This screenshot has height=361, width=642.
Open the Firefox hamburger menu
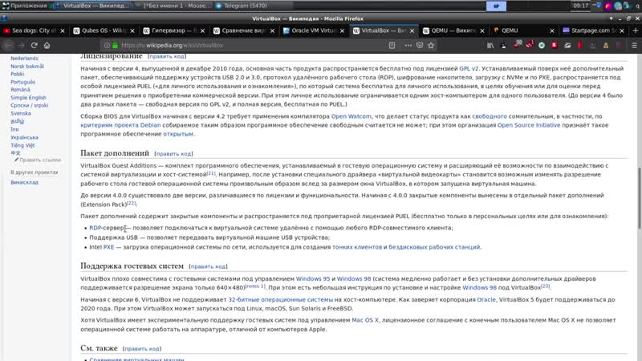tap(634, 46)
